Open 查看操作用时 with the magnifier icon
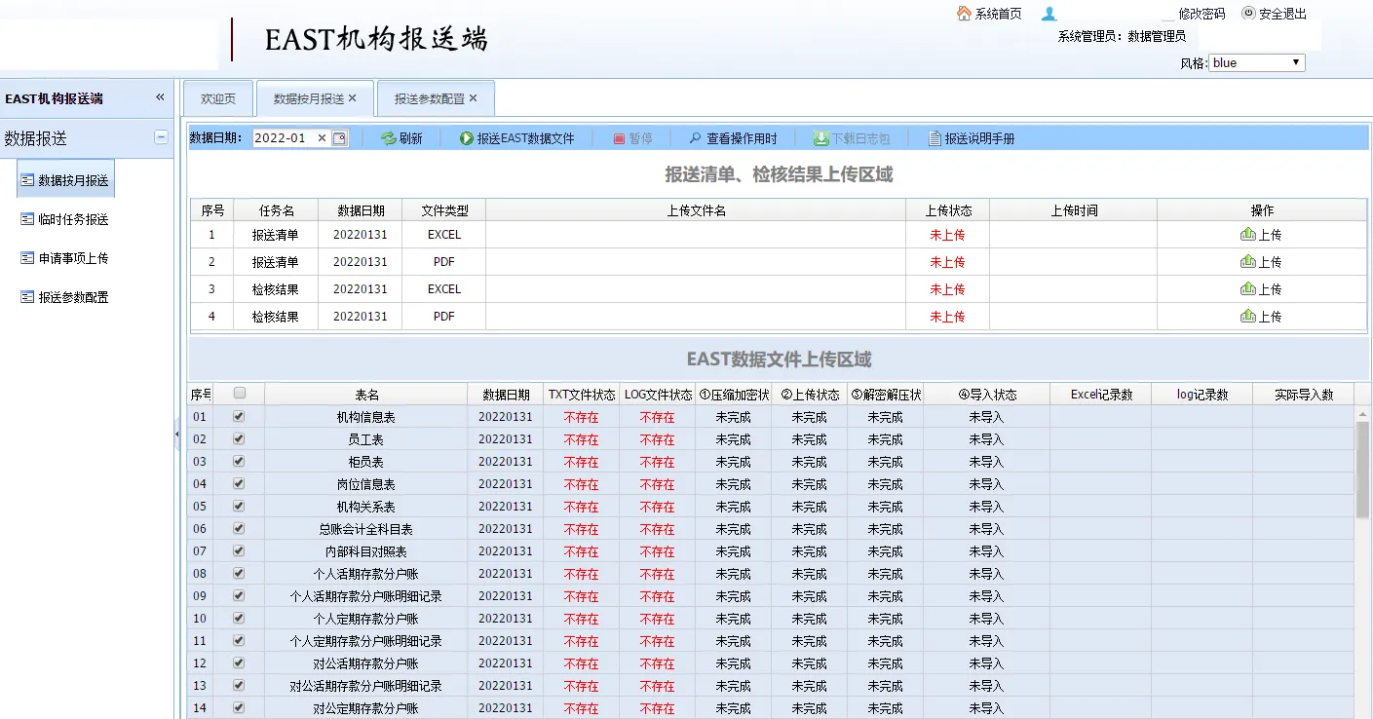 pos(696,138)
